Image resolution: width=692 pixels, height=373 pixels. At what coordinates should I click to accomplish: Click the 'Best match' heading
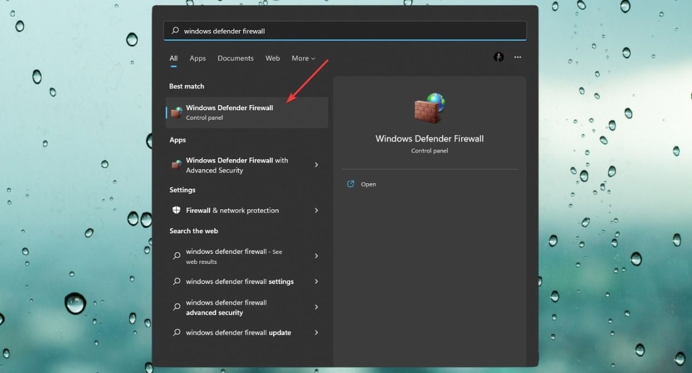coord(186,86)
